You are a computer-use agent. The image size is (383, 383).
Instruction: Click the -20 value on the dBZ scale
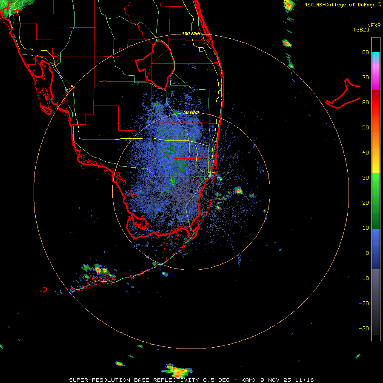[364, 303]
